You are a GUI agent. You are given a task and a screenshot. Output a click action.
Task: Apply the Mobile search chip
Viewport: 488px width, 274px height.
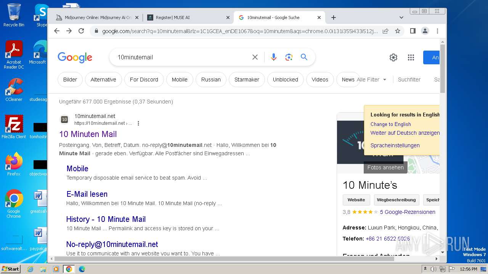pyautogui.click(x=180, y=80)
